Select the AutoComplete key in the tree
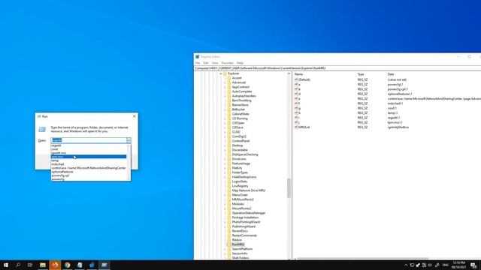Screen dimensions: 481x270 tap(242, 91)
